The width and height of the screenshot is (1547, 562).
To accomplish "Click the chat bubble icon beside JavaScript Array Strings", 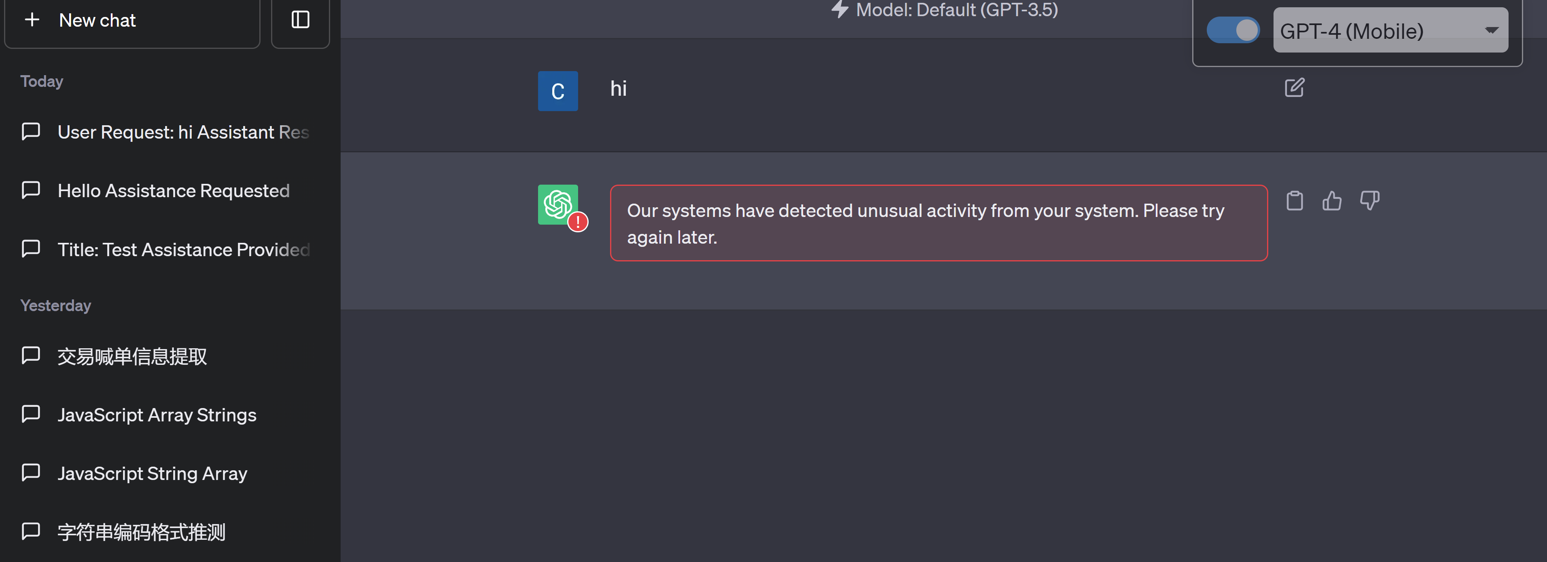I will coord(31,414).
